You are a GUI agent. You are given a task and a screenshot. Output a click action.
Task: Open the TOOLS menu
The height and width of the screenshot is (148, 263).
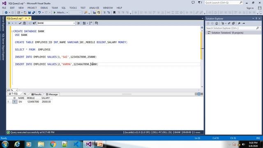coord(73,8)
